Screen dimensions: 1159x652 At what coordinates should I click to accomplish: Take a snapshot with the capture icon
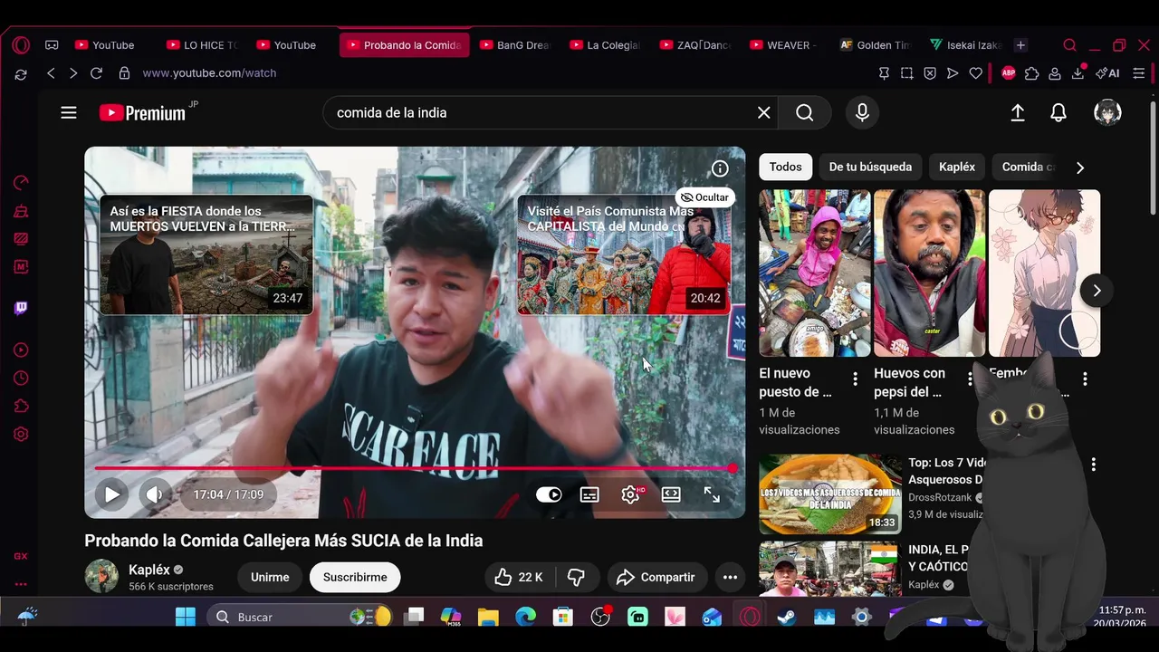906,73
